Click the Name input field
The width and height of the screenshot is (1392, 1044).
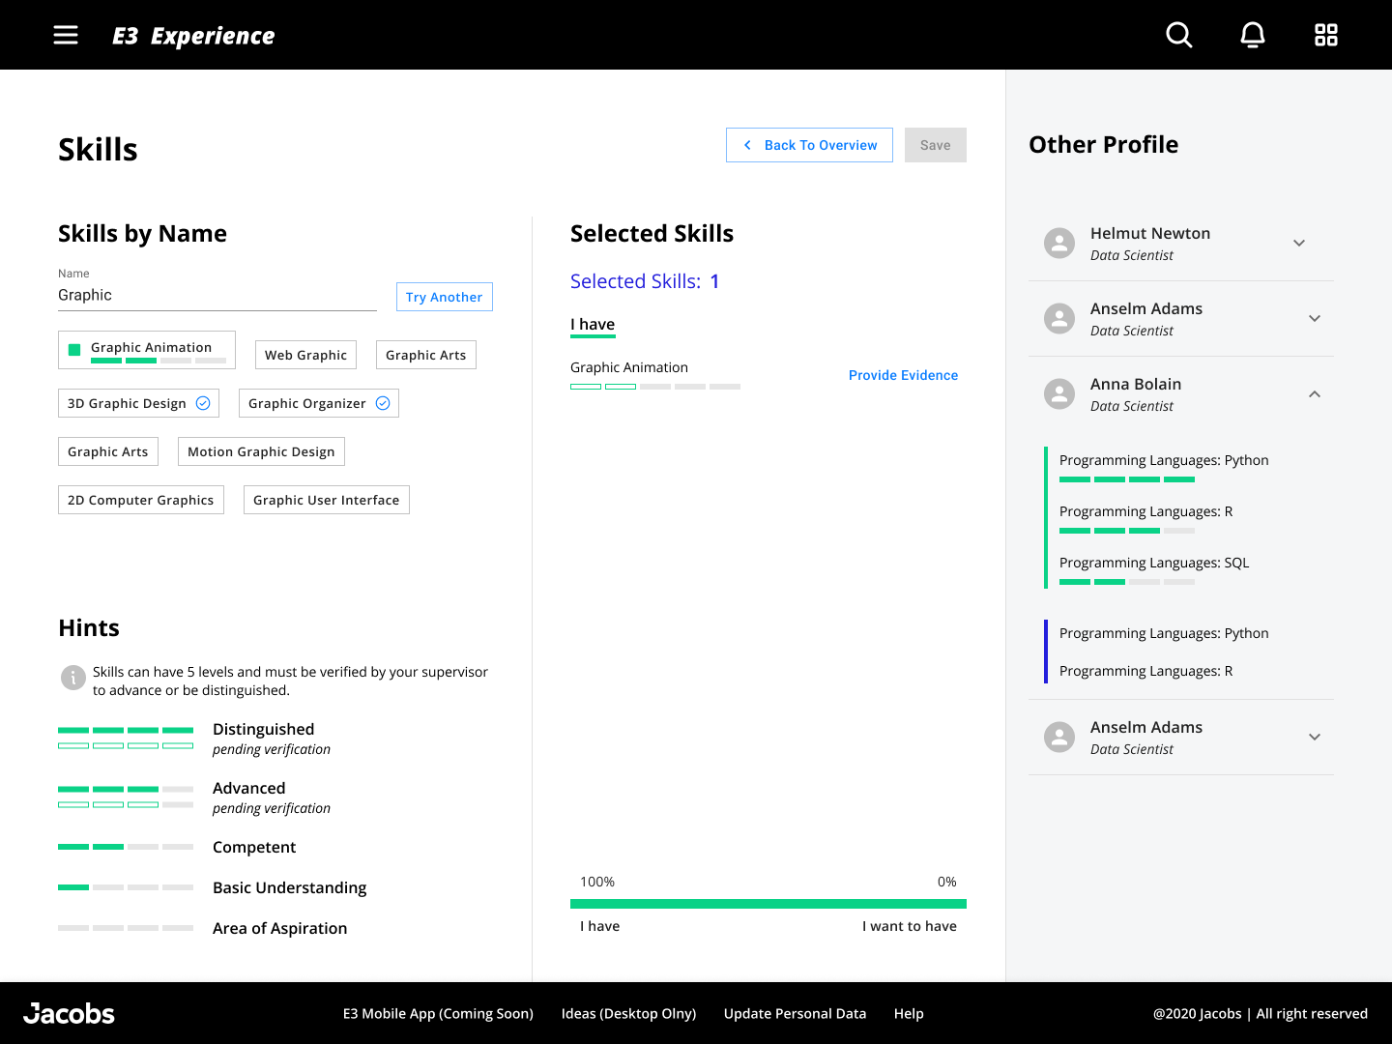pos(217,296)
